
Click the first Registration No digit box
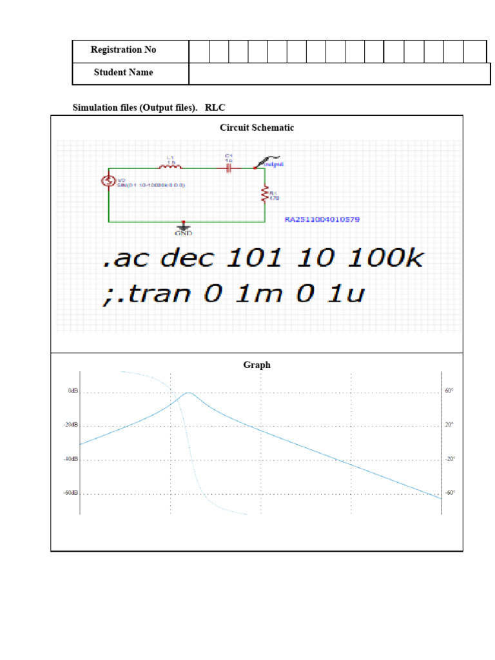[199, 52]
